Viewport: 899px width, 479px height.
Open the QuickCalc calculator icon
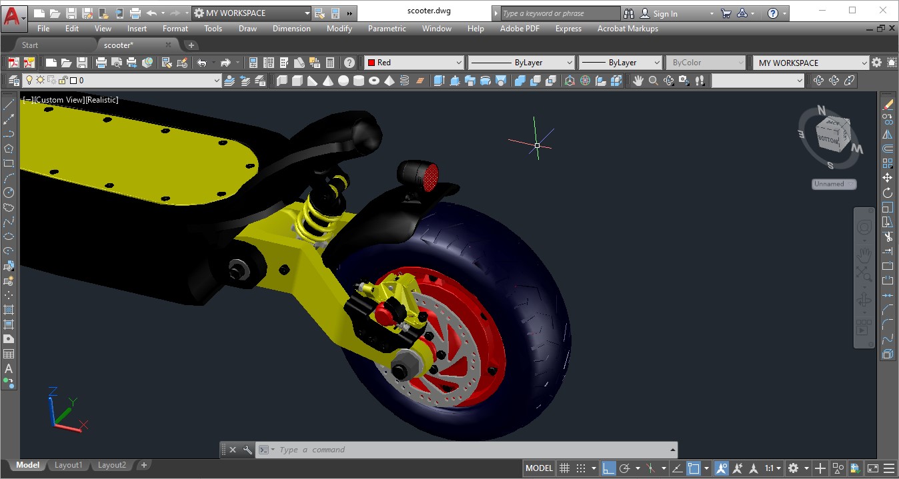click(330, 63)
